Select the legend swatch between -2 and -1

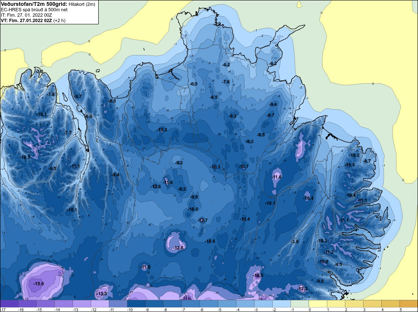(x=281, y=304)
